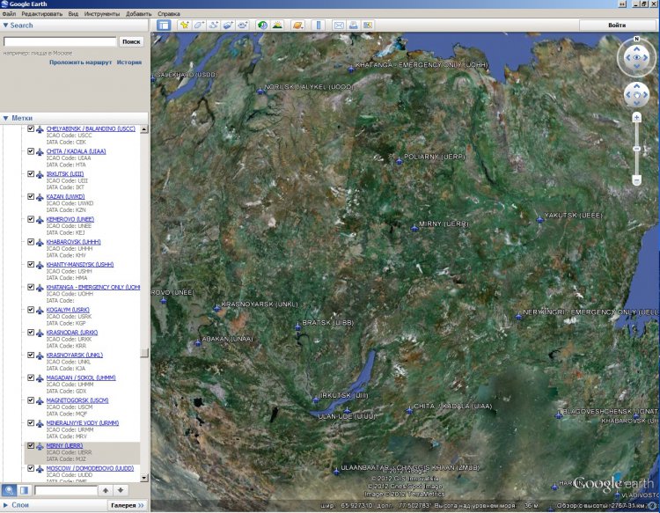Viewport: 660px width, 513px height.
Task: Open the planet switcher icon
Action: (297, 26)
